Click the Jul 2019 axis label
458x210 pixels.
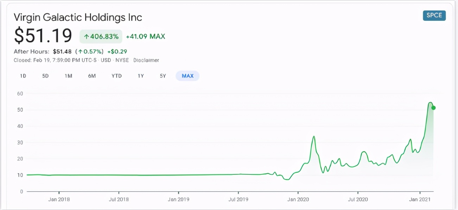[238, 199]
